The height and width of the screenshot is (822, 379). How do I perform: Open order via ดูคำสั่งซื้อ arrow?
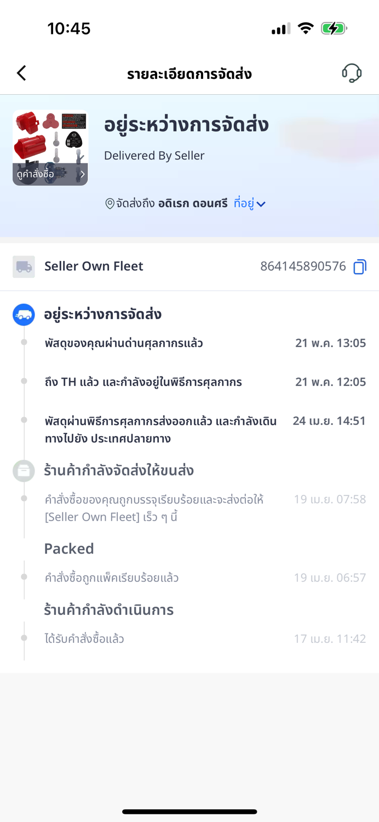tap(82, 174)
